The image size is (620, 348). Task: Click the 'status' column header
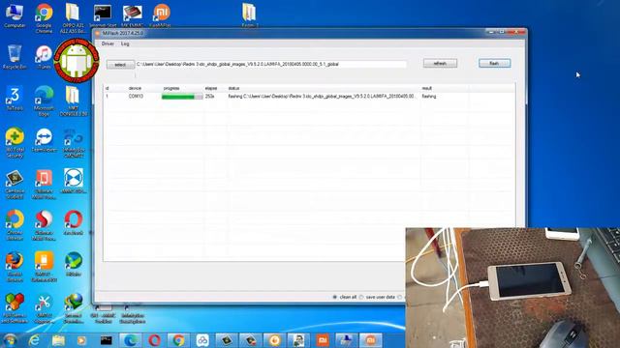click(233, 88)
